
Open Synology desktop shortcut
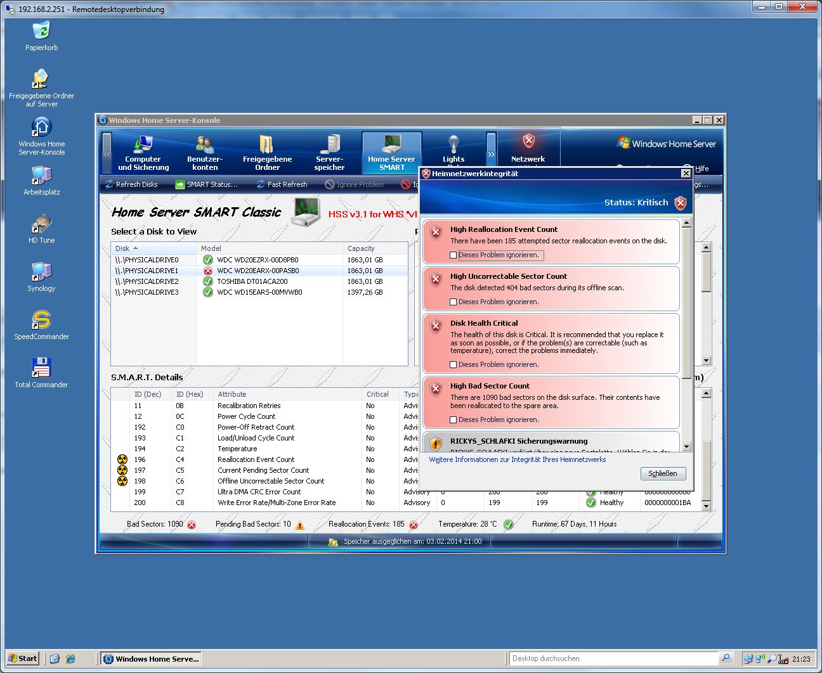pos(41,277)
